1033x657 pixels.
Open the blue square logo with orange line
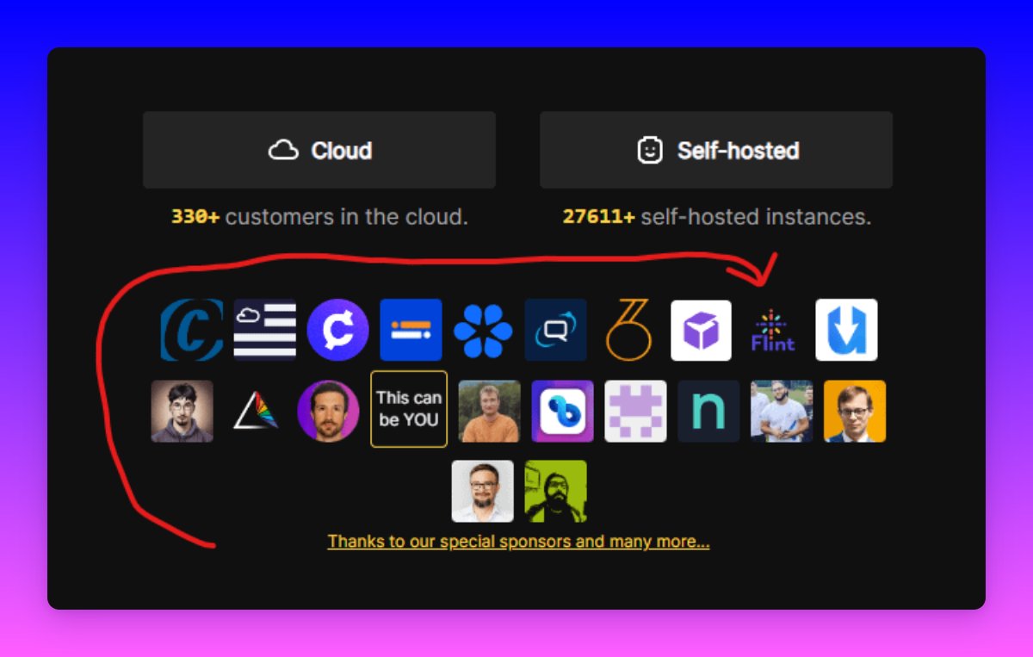(x=411, y=330)
